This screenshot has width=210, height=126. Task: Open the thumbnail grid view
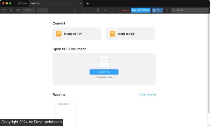click(x=11, y=10)
